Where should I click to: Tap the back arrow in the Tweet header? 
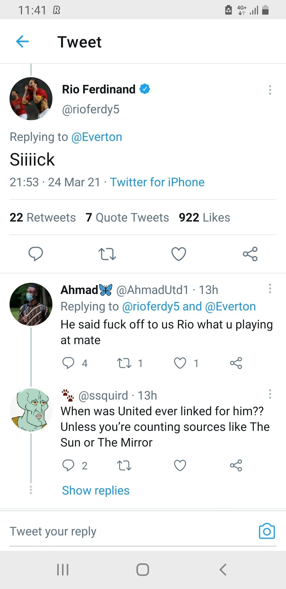tap(22, 42)
